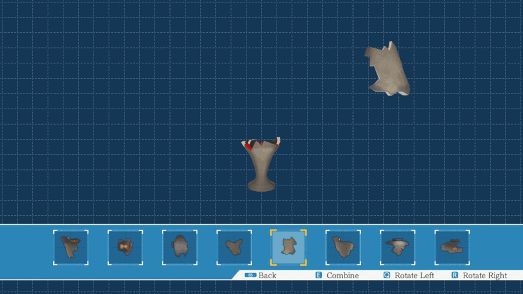Click the R key icon for Rotate Right
Screen dimensions: 523x294
click(x=454, y=275)
